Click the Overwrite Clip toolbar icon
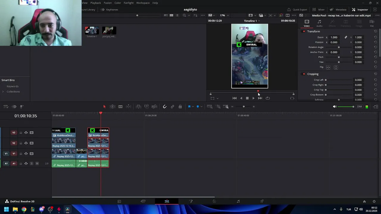The height and width of the screenshot is (214, 381). coord(146,106)
